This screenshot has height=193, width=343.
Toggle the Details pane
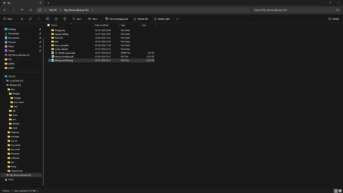334,19
